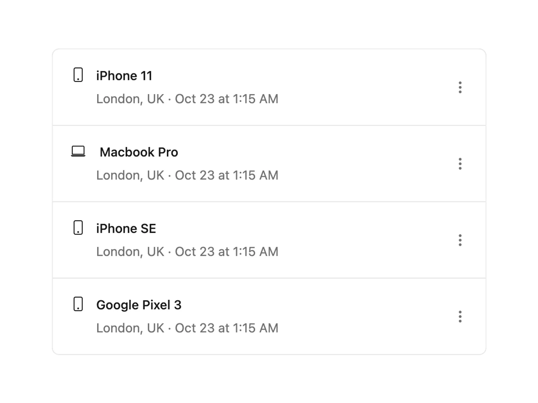Click the location and time under iPhone SE

187,252
